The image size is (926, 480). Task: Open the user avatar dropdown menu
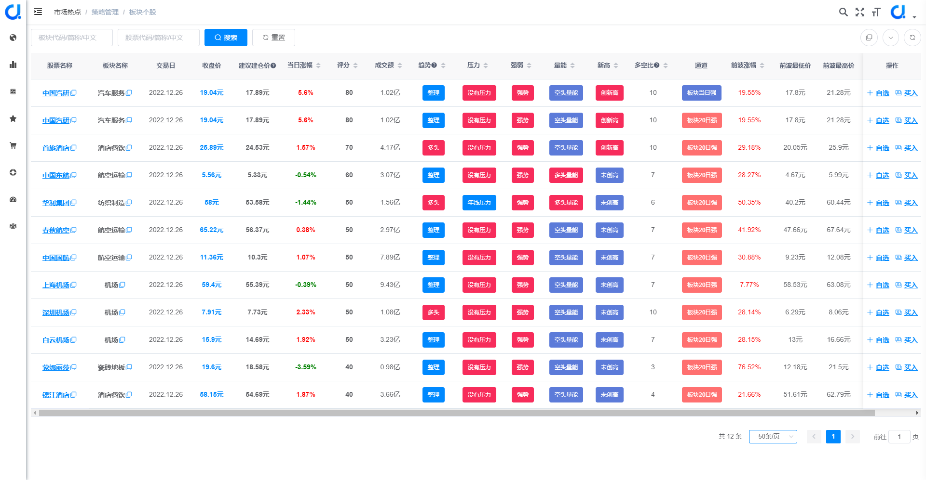[902, 12]
